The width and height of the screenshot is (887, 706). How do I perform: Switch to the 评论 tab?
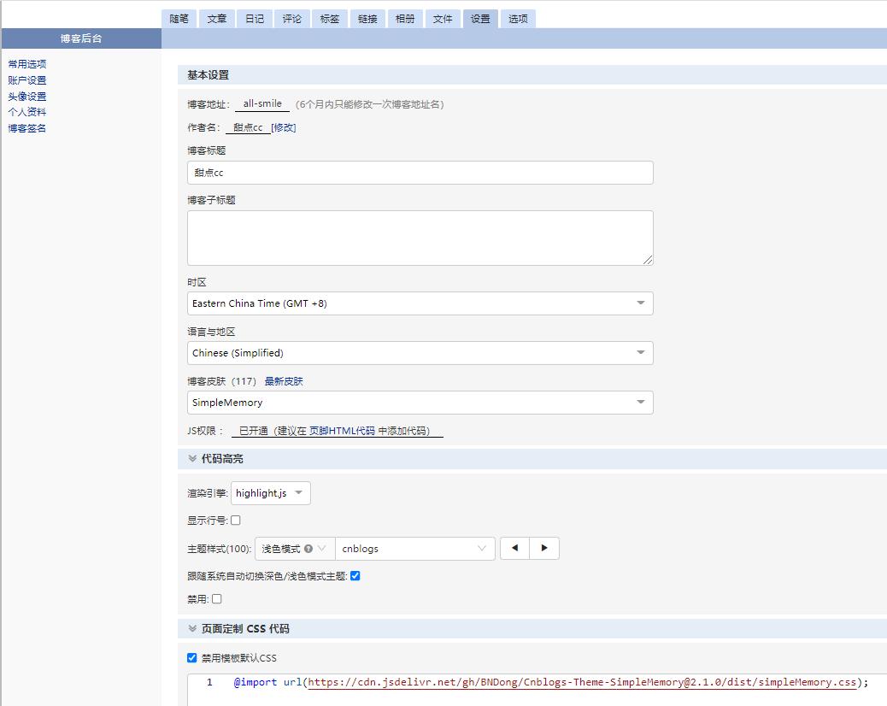point(292,19)
